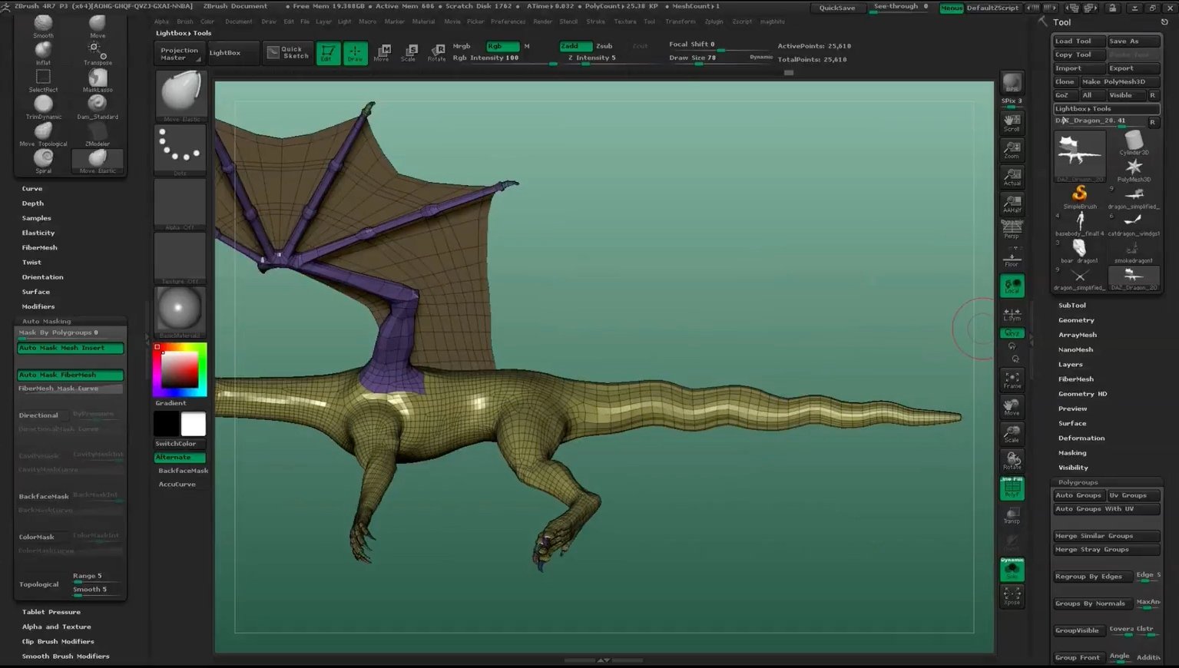Collapse the Auto Masking section
The width and height of the screenshot is (1179, 668).
(46, 321)
